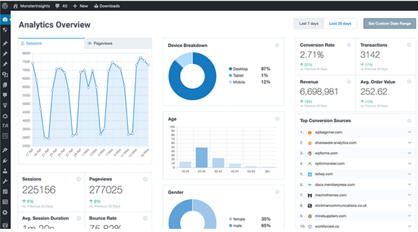
Task: Click the Conversion Rate info icon
Action: pos(349,44)
